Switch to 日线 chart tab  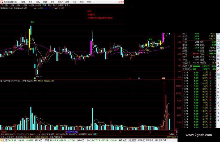pyautogui.click(x=44, y=5)
